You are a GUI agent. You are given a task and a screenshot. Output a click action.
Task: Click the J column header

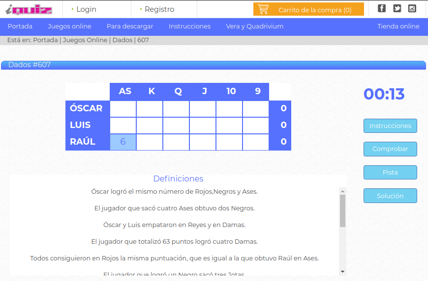click(205, 91)
